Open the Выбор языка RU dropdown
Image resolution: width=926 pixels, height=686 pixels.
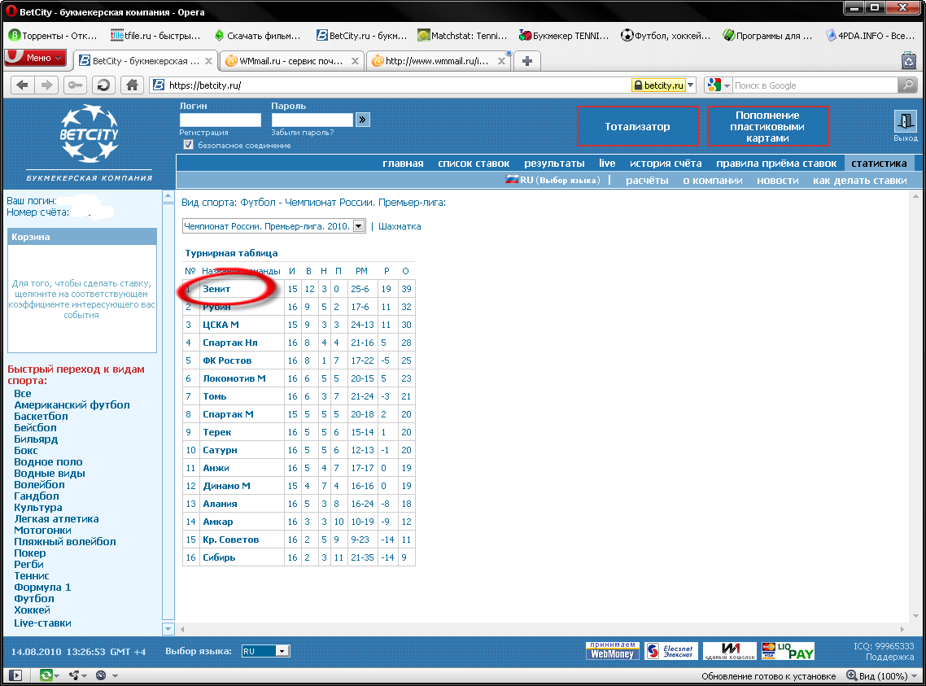pos(265,651)
